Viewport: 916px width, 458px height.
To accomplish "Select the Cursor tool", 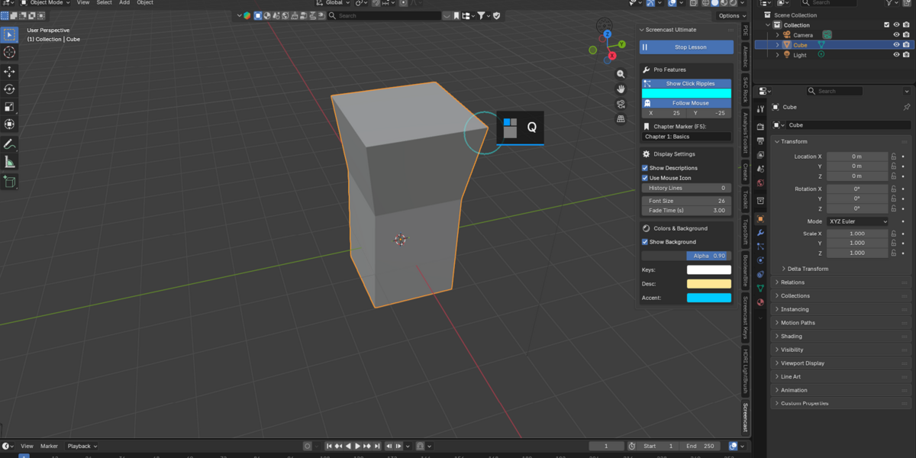I will click(x=9, y=53).
